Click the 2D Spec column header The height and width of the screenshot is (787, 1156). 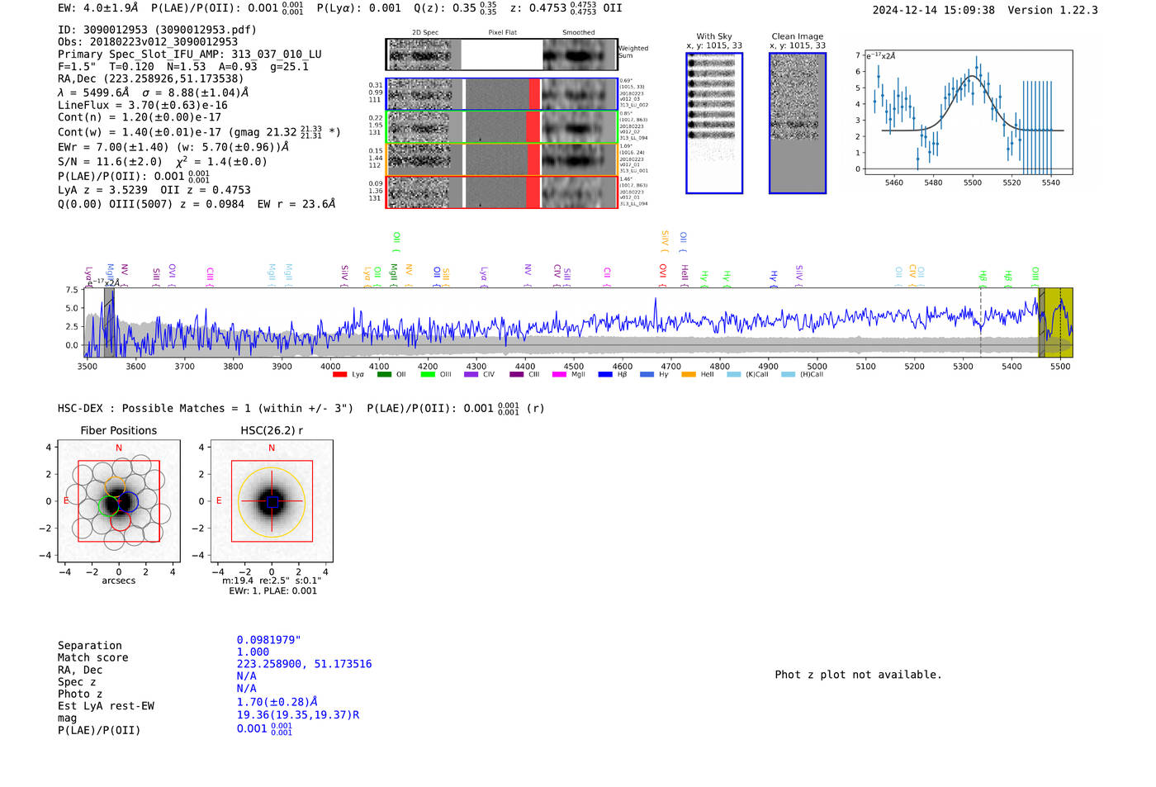pyautogui.click(x=425, y=33)
